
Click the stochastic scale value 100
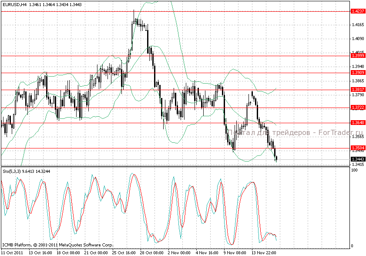[x=354, y=170]
